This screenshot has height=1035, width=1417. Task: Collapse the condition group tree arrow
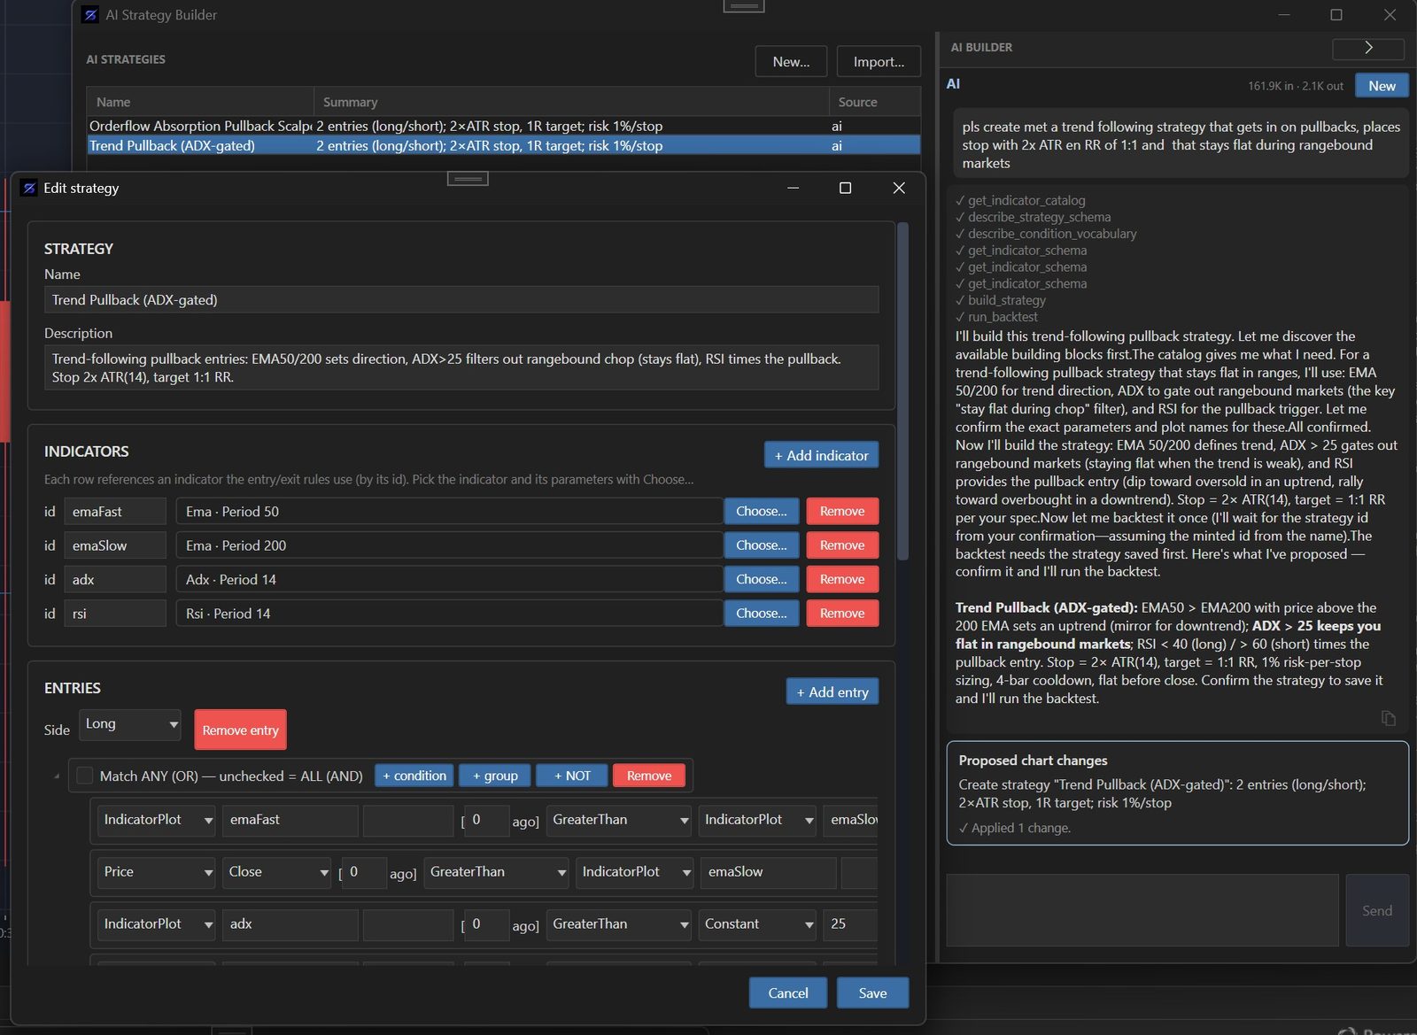tap(57, 776)
